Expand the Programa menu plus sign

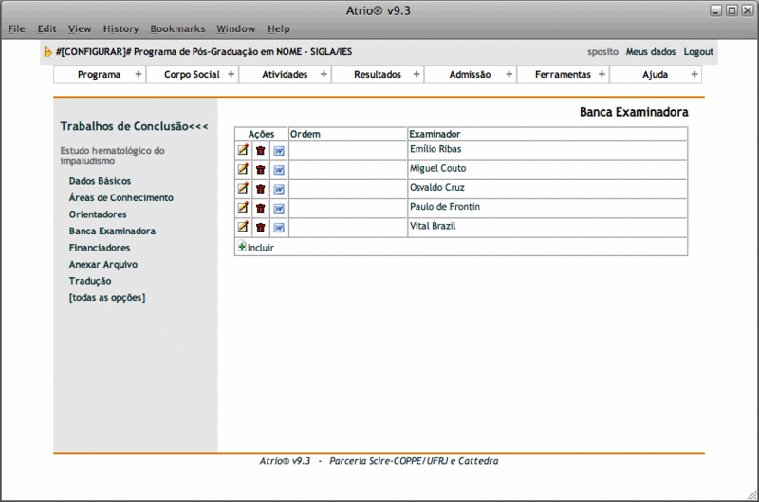pyautogui.click(x=138, y=74)
